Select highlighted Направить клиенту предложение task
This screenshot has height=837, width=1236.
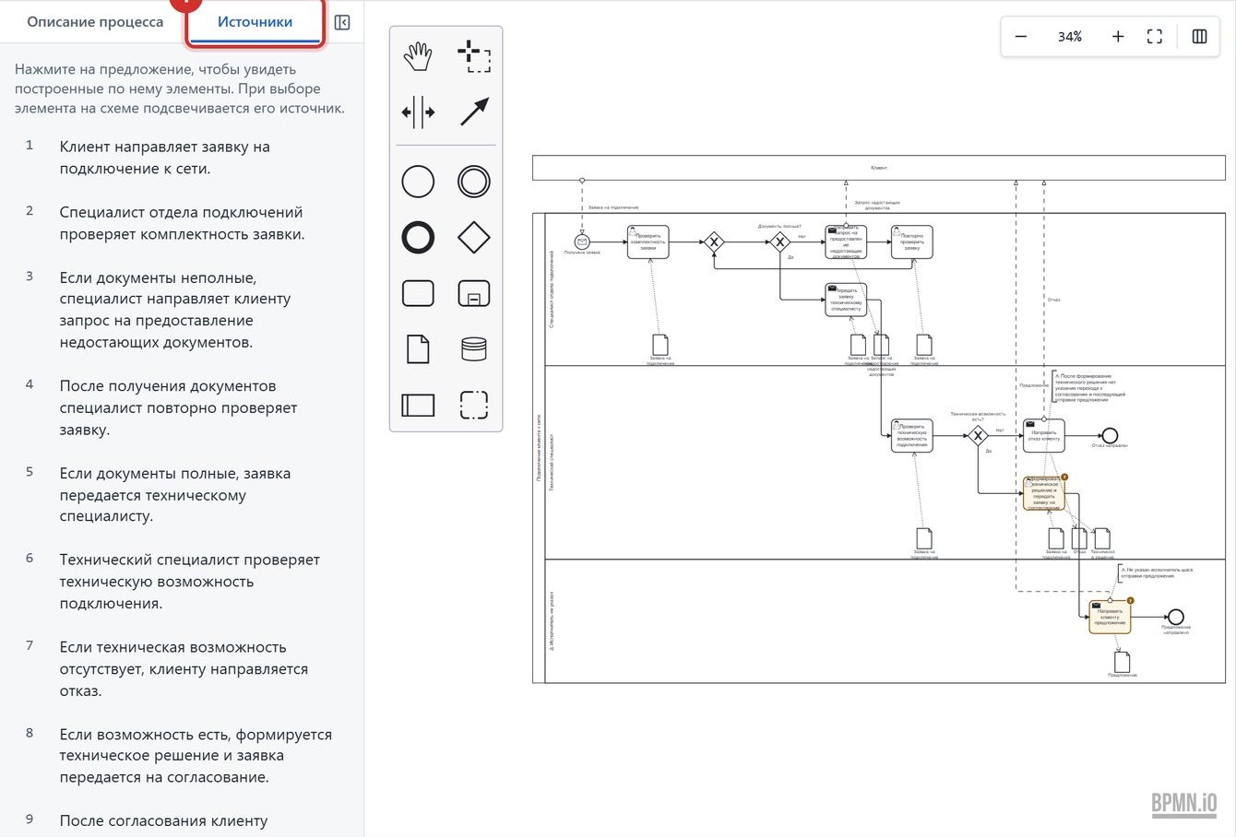click(x=1110, y=617)
